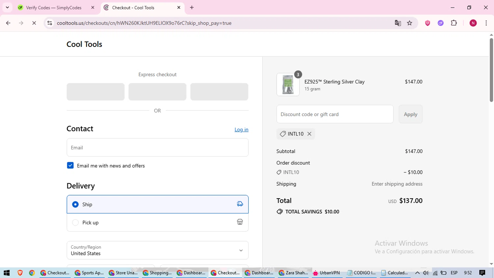
Task: Open the pinned Chrome icon on the taskbar
Action: 32,273
